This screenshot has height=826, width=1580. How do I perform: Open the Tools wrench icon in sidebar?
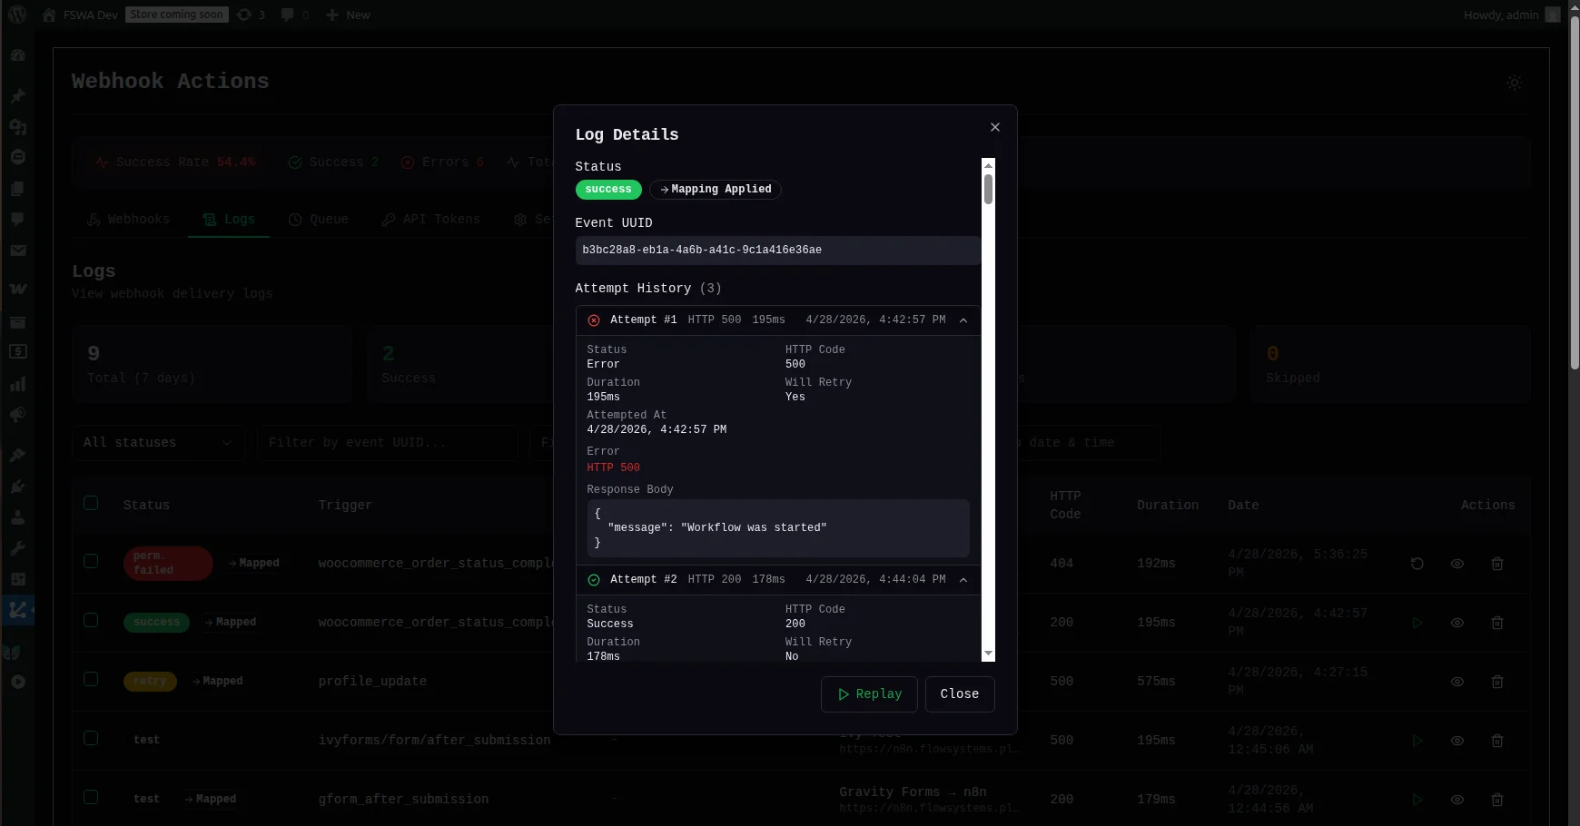click(x=17, y=548)
